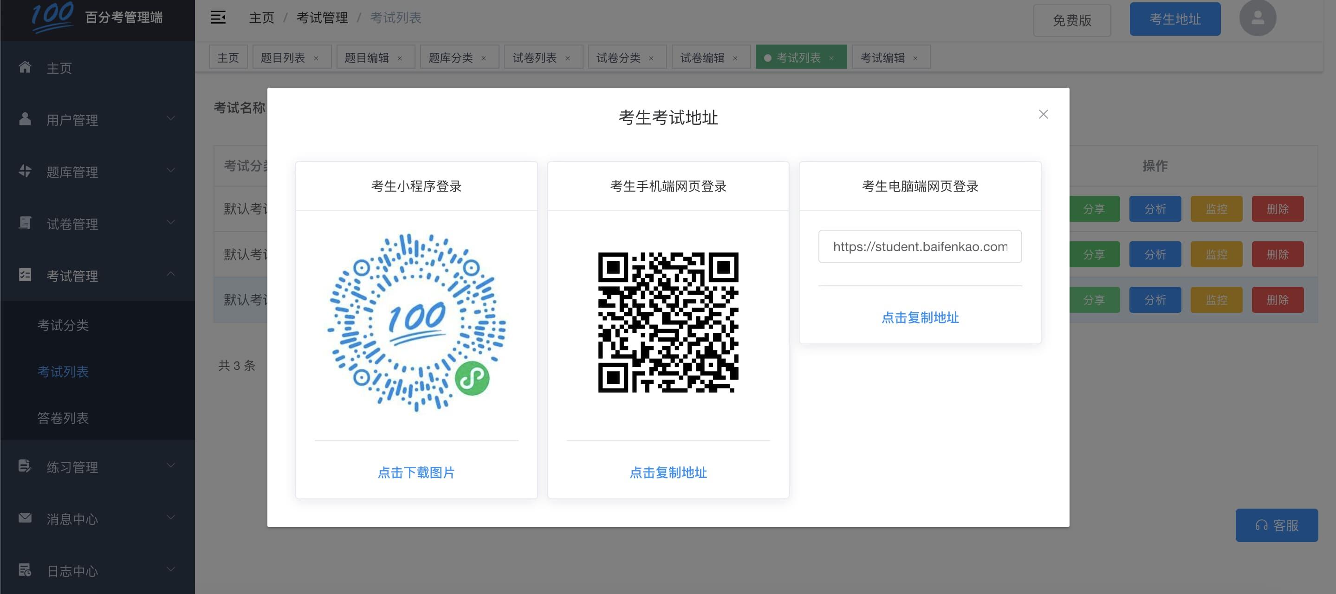Collapse the 考试管理 menu chevron

coord(171,274)
